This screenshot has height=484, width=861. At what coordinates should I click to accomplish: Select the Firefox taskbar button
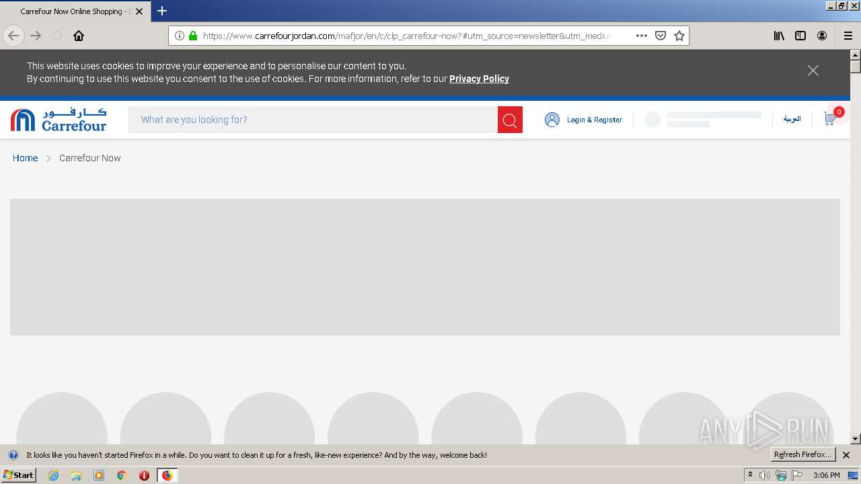click(167, 475)
